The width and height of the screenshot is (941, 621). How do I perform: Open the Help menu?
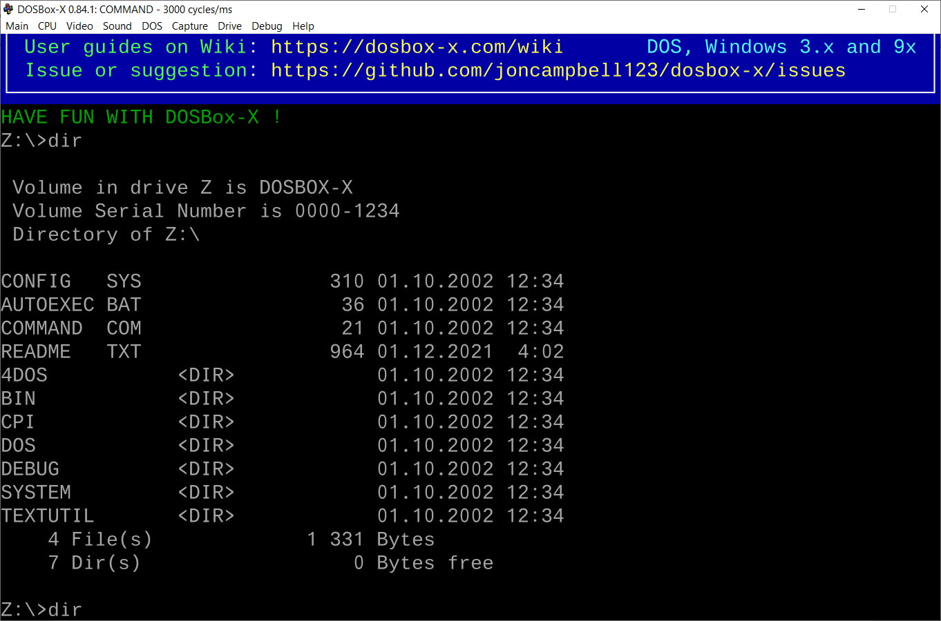303,26
